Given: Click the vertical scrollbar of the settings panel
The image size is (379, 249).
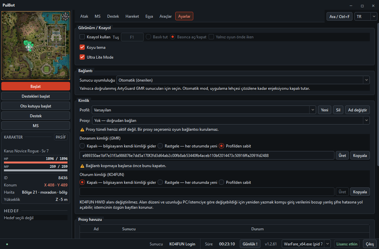Looking at the screenshot, I should (378, 94).
